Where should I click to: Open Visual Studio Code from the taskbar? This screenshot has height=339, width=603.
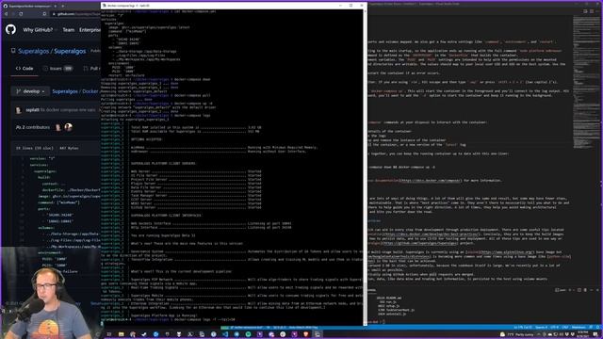pyautogui.click(x=225, y=334)
